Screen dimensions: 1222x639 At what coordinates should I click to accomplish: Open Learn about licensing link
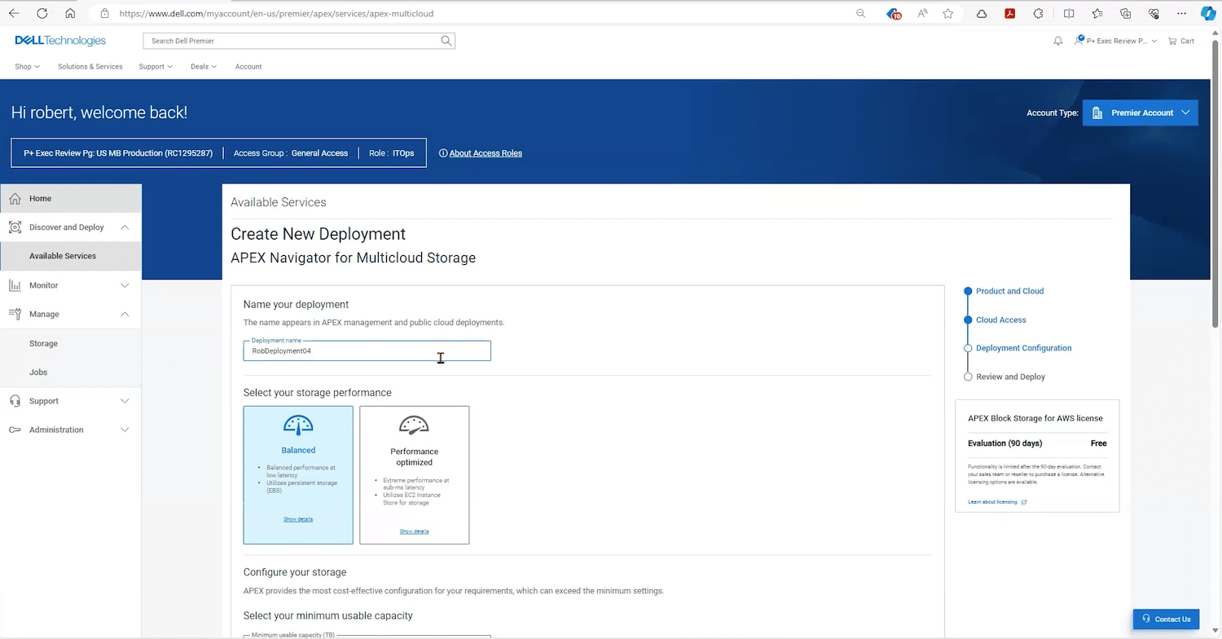pos(997,502)
